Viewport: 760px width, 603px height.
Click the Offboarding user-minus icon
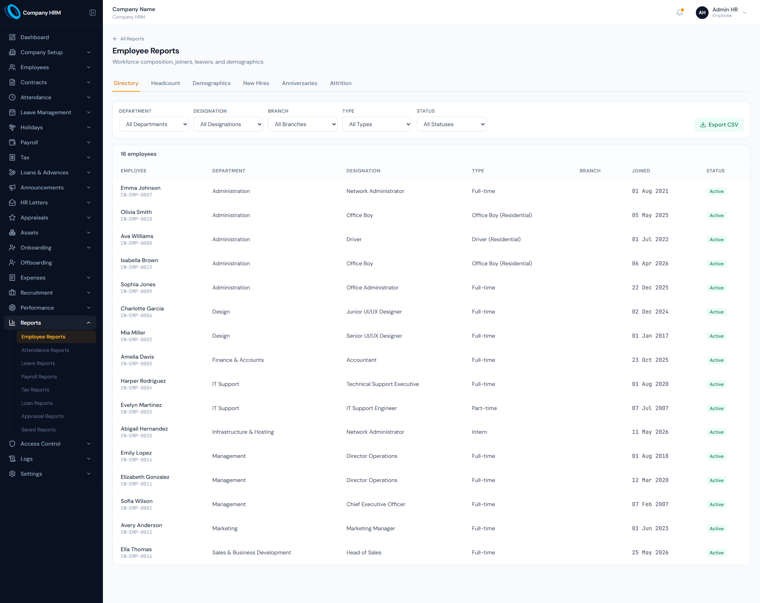12,263
